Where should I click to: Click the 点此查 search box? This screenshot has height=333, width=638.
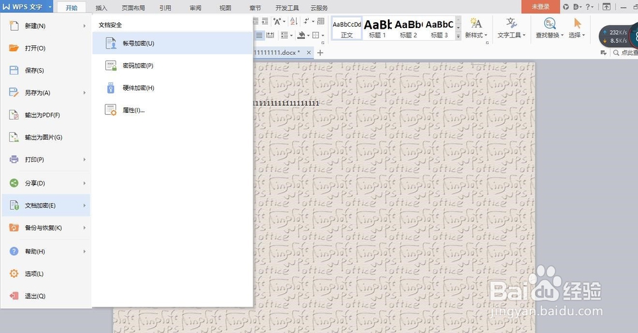pyautogui.click(x=625, y=52)
